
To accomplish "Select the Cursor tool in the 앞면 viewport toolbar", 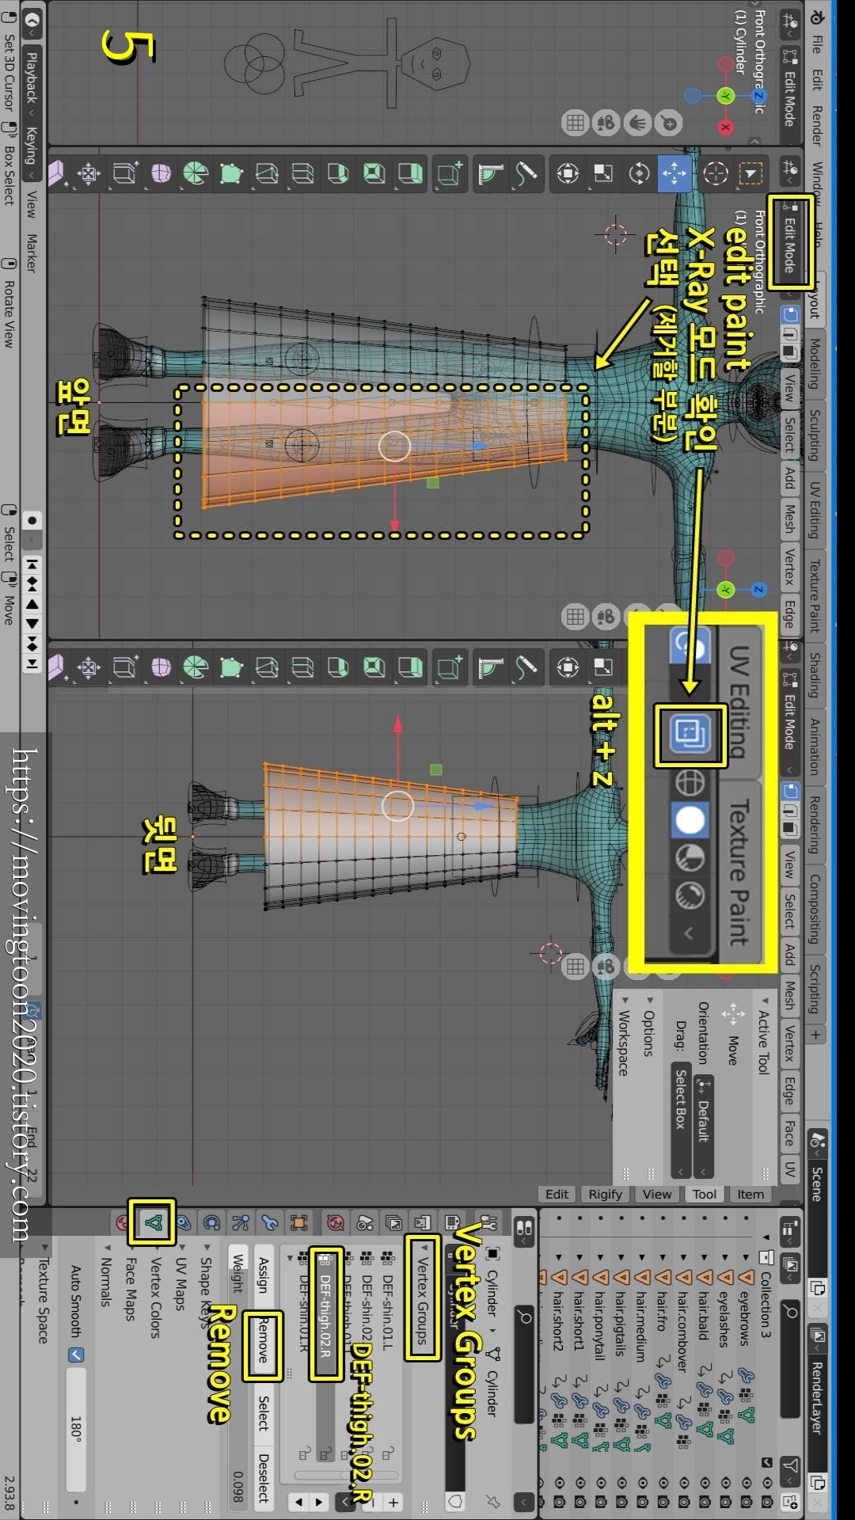I will [716, 173].
